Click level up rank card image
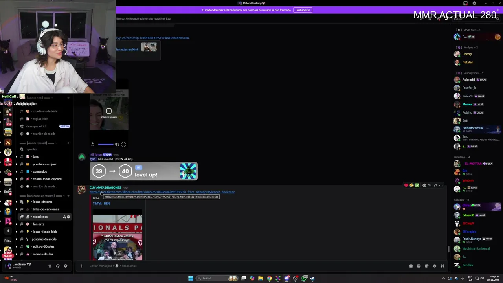503x283 pixels. pos(143,171)
